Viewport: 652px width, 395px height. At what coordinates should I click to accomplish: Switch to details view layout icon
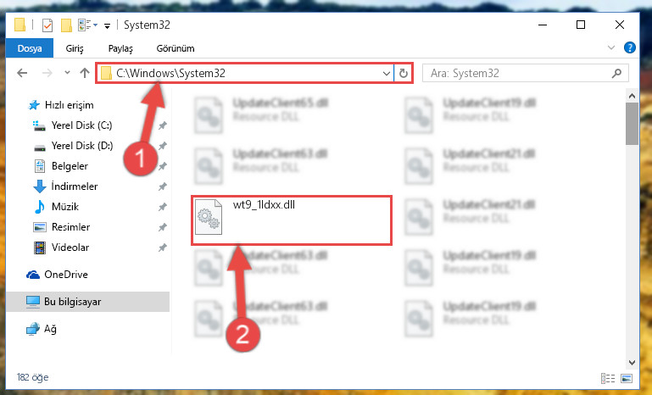click(x=608, y=378)
